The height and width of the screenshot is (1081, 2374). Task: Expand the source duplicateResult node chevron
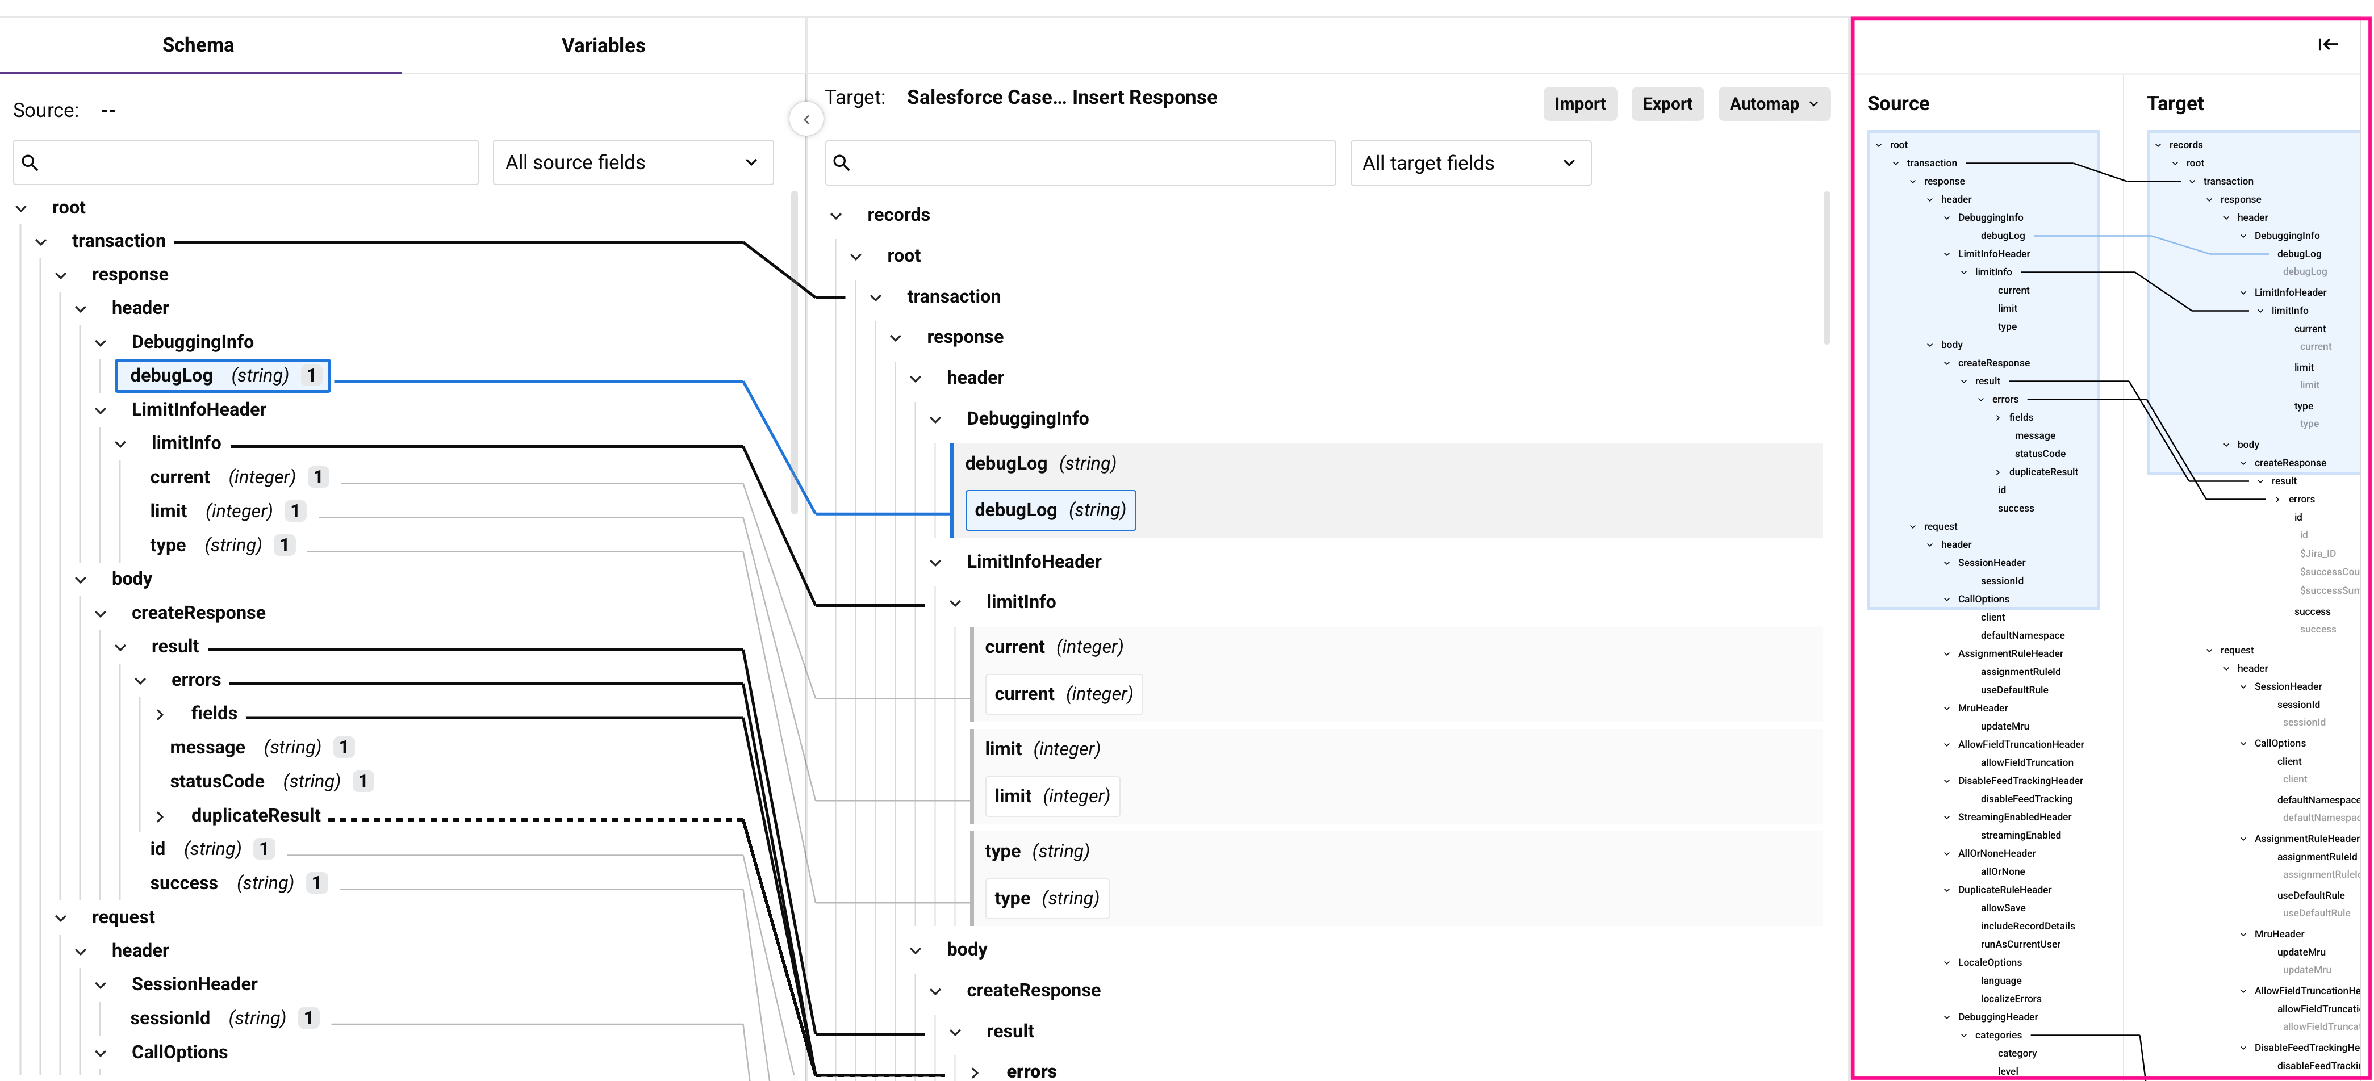point(160,816)
